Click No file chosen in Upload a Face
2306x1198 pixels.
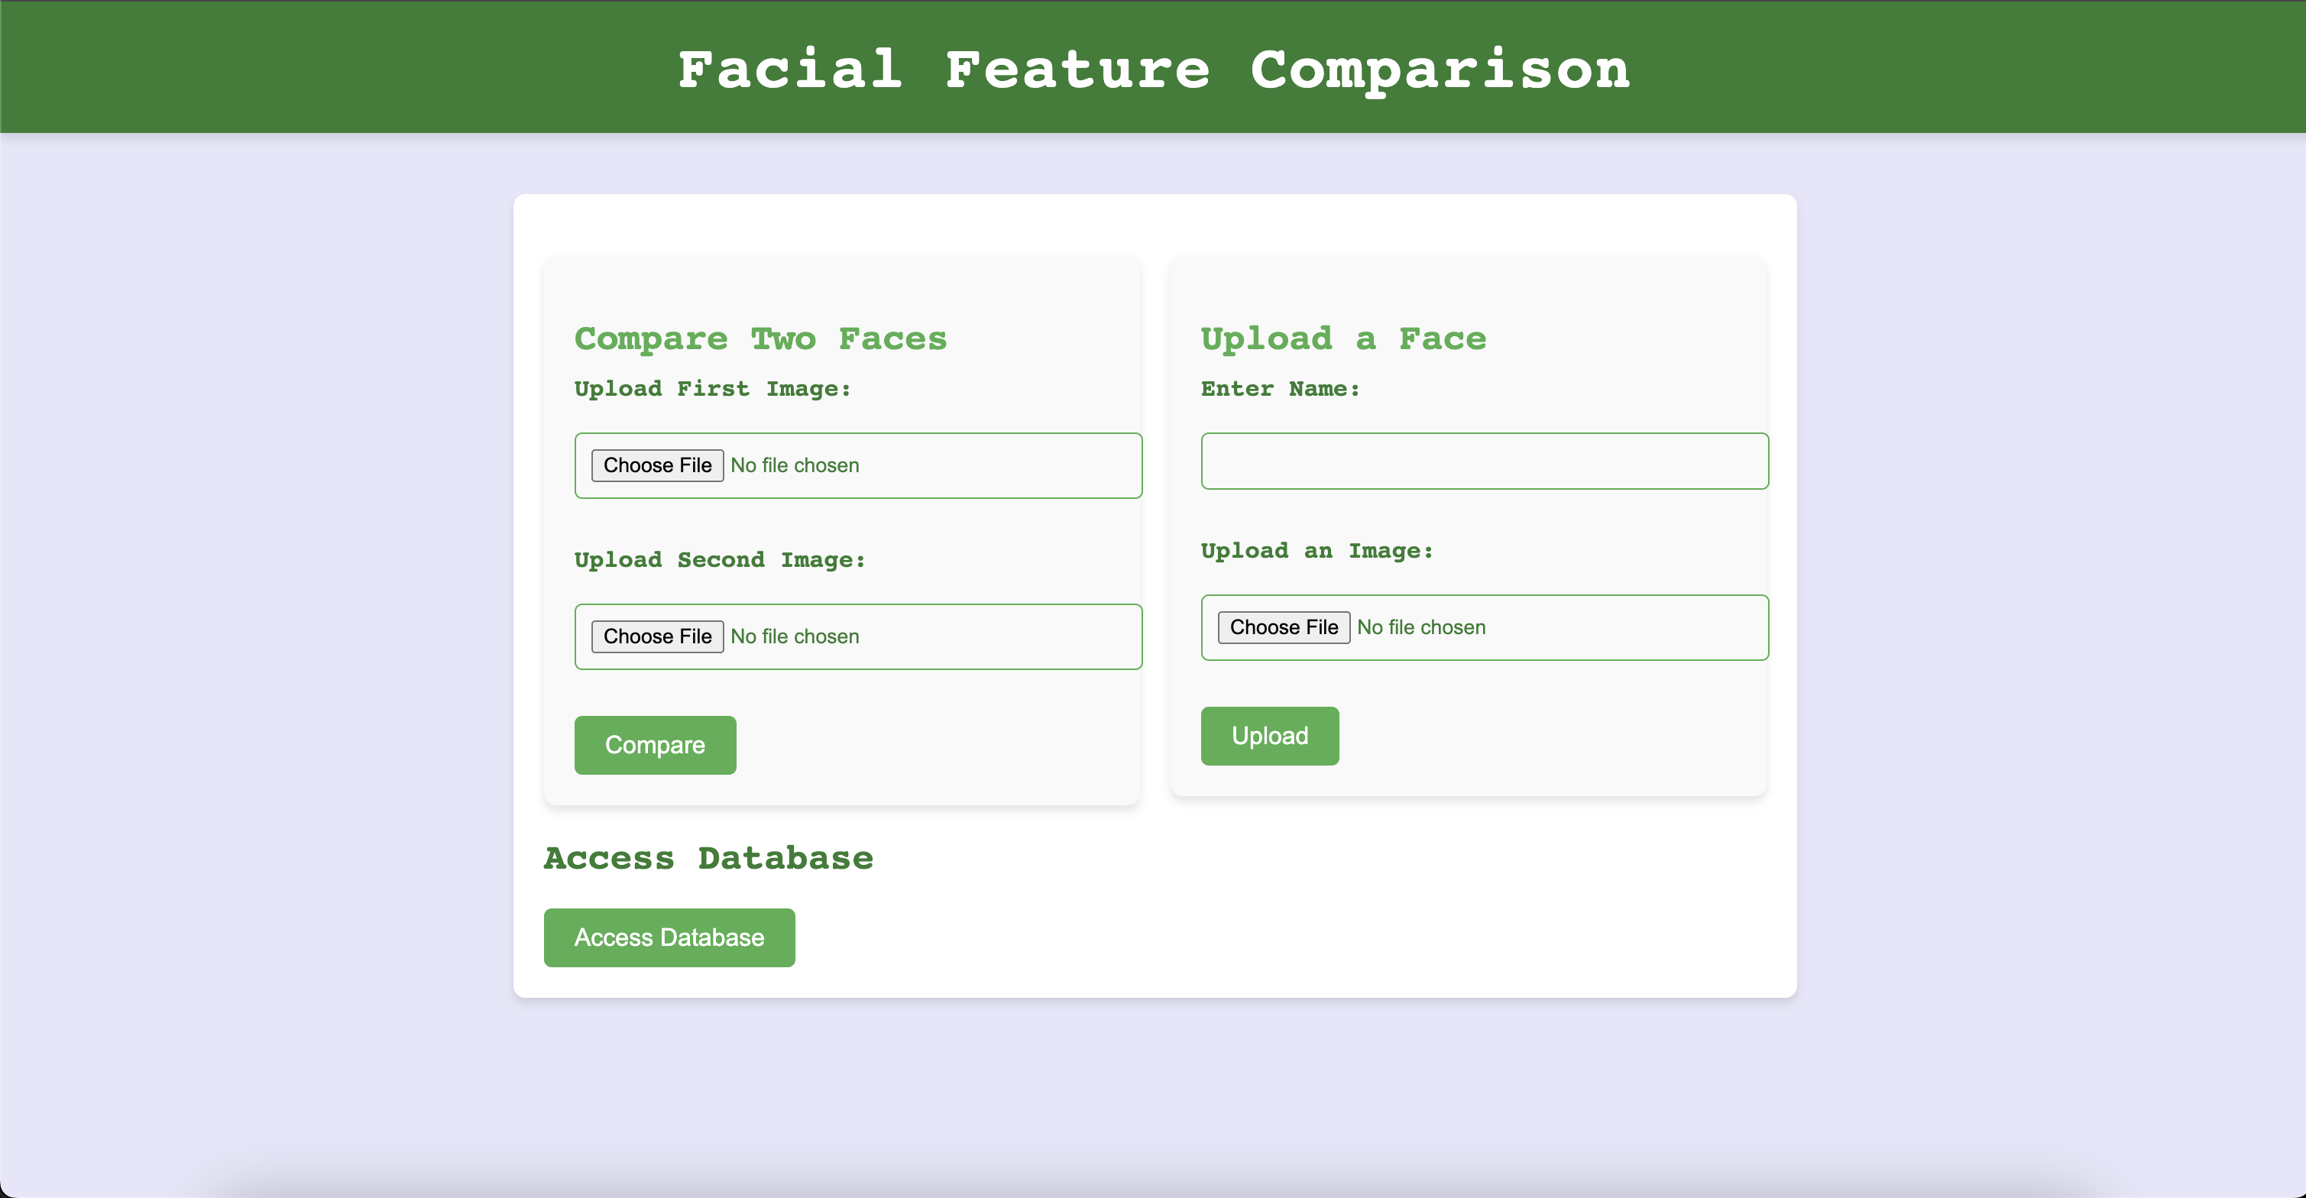(1420, 628)
